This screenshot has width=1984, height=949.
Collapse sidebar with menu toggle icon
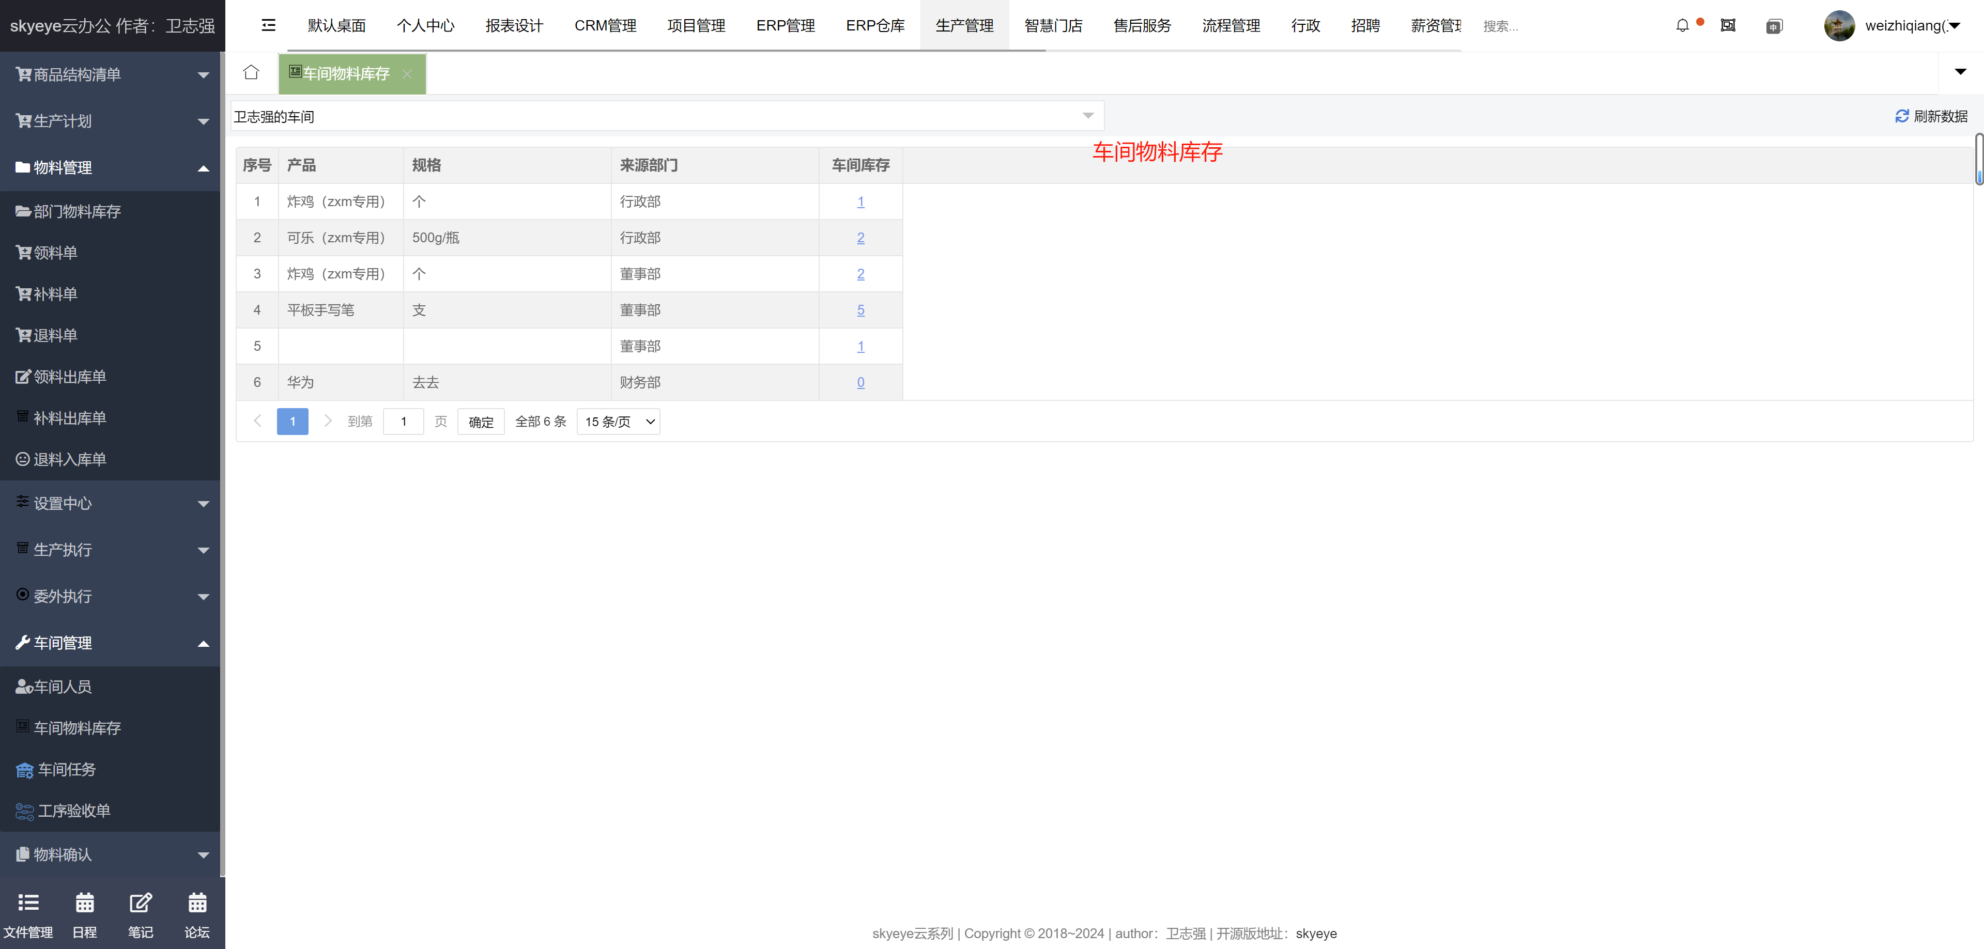268,25
